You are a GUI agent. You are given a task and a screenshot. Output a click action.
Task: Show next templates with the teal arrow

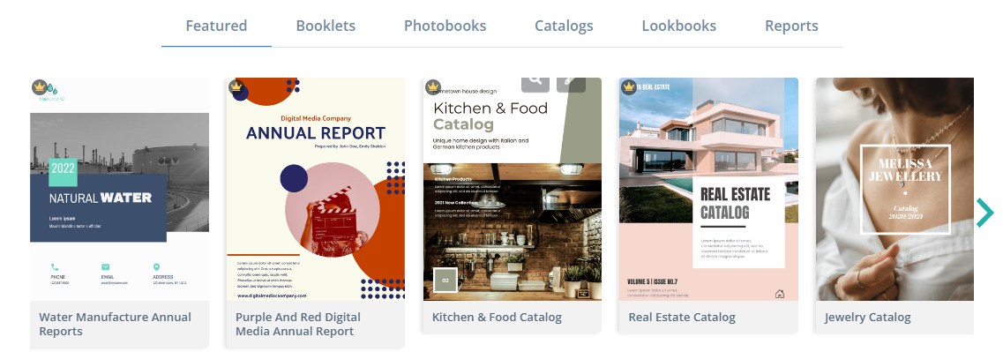[985, 213]
